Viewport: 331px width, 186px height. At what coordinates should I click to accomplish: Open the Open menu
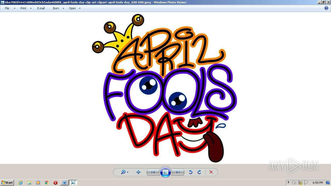[x=72, y=8]
